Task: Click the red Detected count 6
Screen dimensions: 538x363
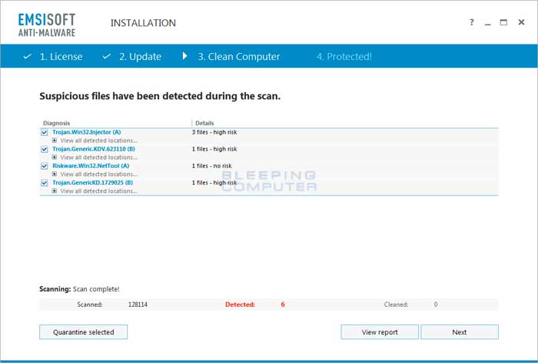Action: pyautogui.click(x=283, y=305)
